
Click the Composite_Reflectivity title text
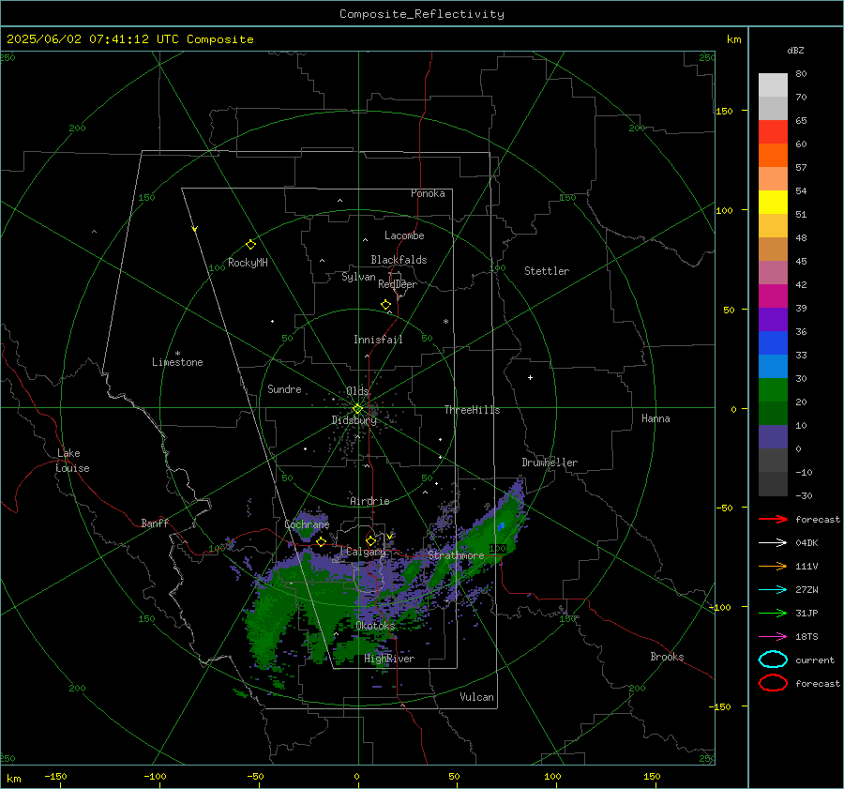pos(422,14)
